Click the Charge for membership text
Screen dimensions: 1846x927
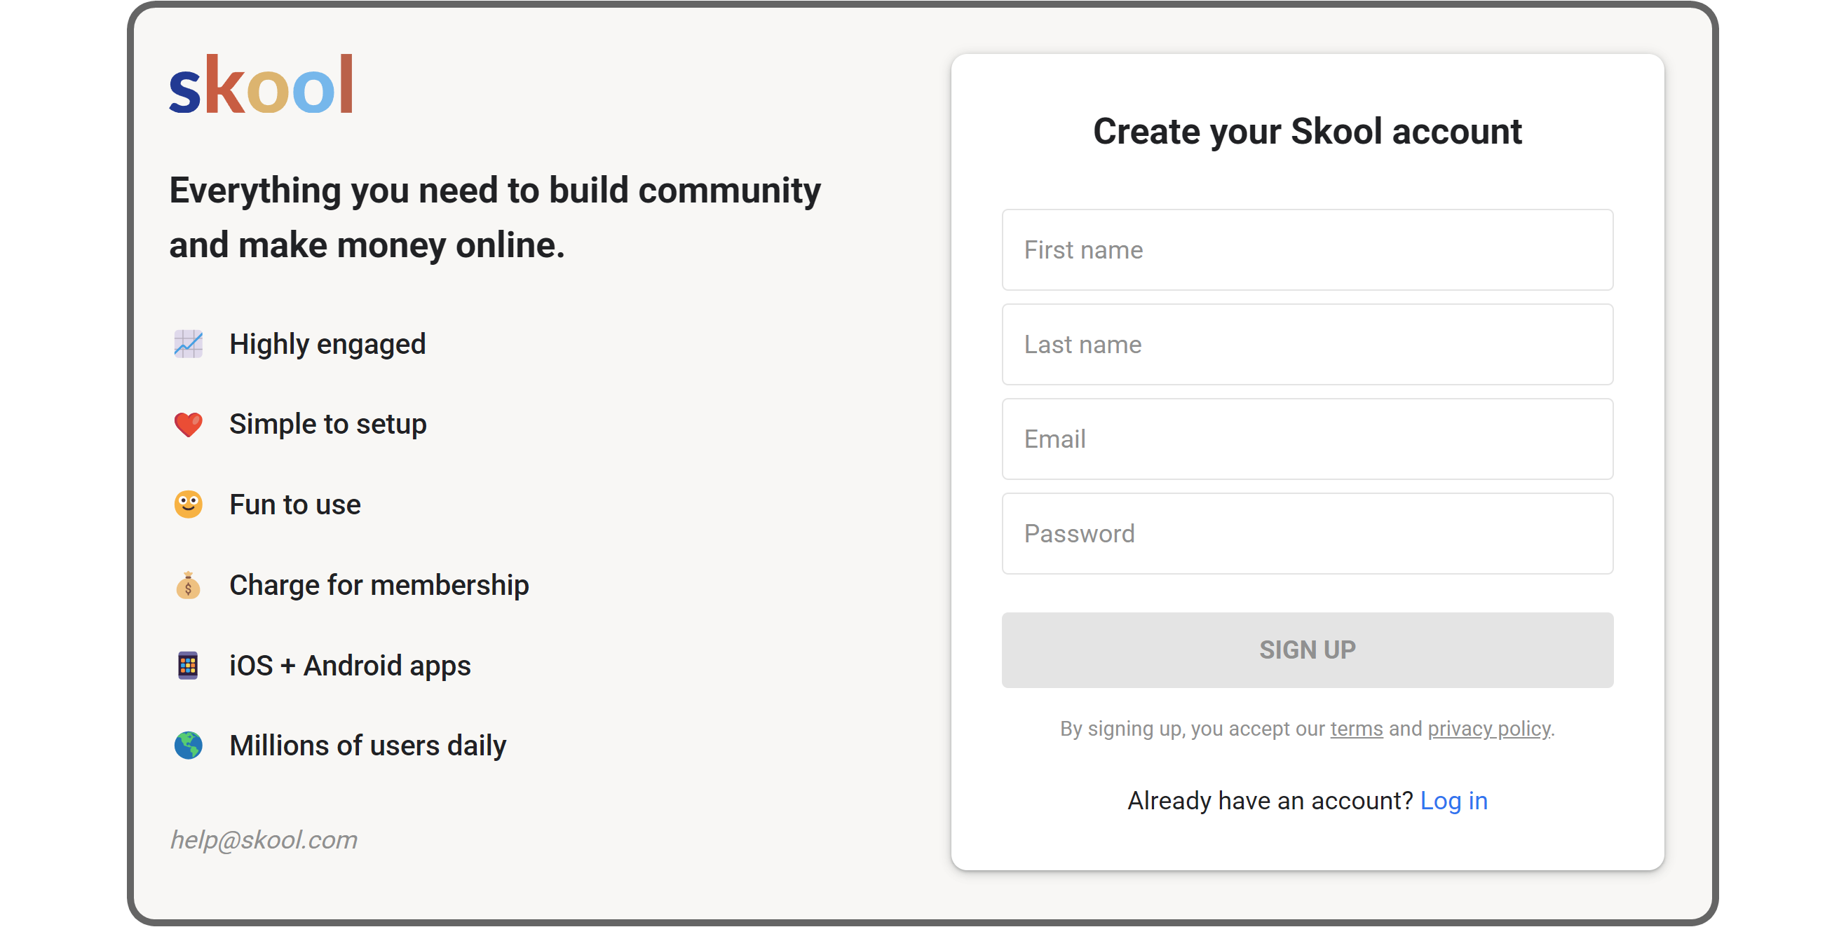click(379, 585)
